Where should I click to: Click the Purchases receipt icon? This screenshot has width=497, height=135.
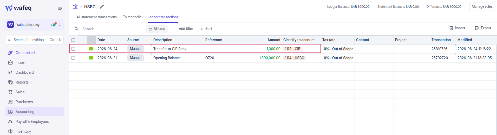pos(10,102)
